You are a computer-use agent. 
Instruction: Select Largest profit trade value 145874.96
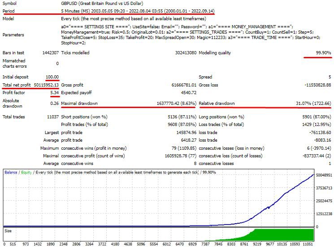[x=187, y=132]
